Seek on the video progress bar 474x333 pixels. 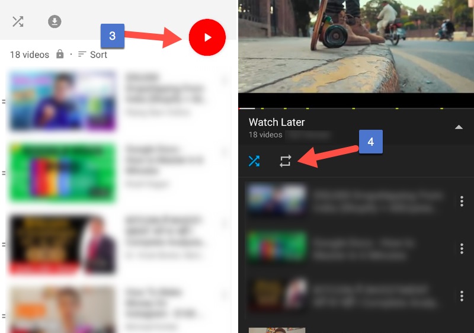[x=356, y=108]
